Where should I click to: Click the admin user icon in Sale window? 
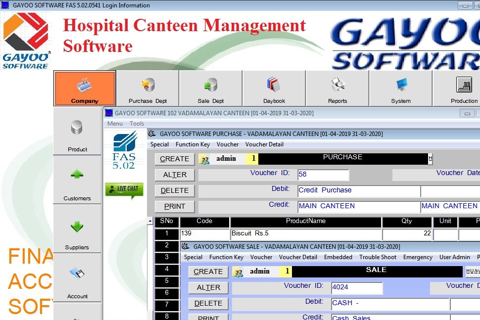click(238, 273)
